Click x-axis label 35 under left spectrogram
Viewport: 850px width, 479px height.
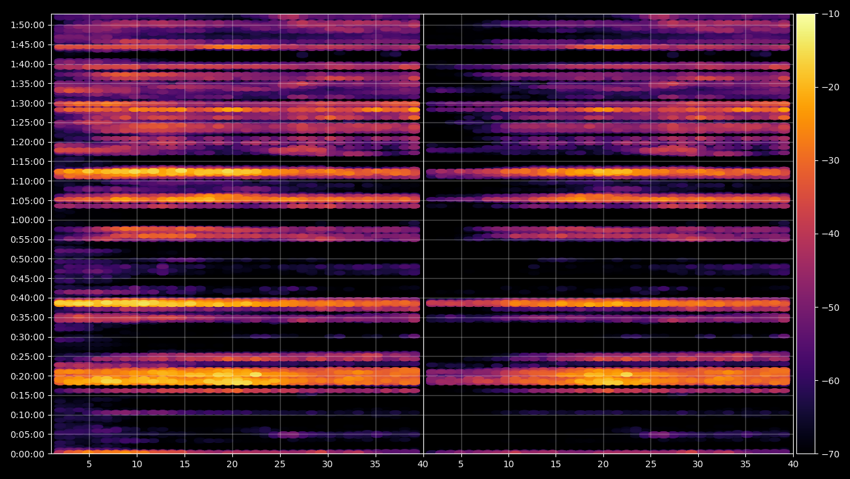pyautogui.click(x=376, y=465)
